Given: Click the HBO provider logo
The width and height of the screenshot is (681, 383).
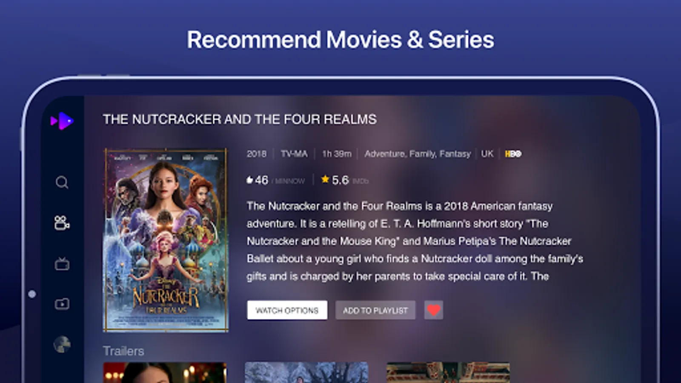Looking at the screenshot, I should pyautogui.click(x=513, y=154).
